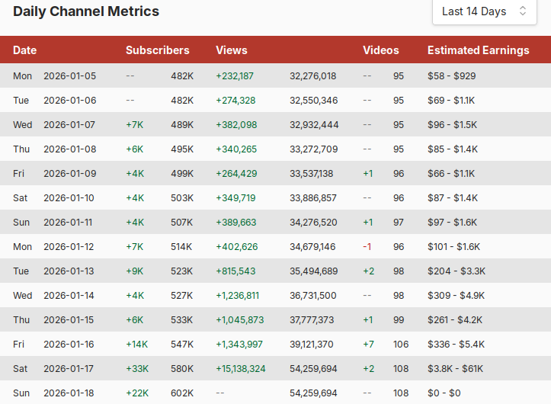The width and height of the screenshot is (551, 404).
Task: Click subscriber gain +22K
Action: tap(137, 393)
